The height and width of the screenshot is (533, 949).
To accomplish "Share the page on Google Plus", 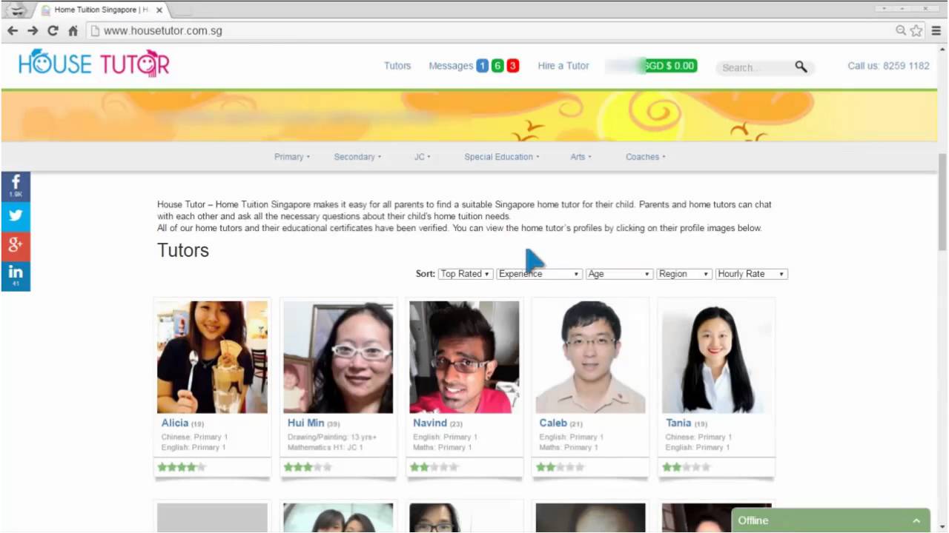I will 16,246.
